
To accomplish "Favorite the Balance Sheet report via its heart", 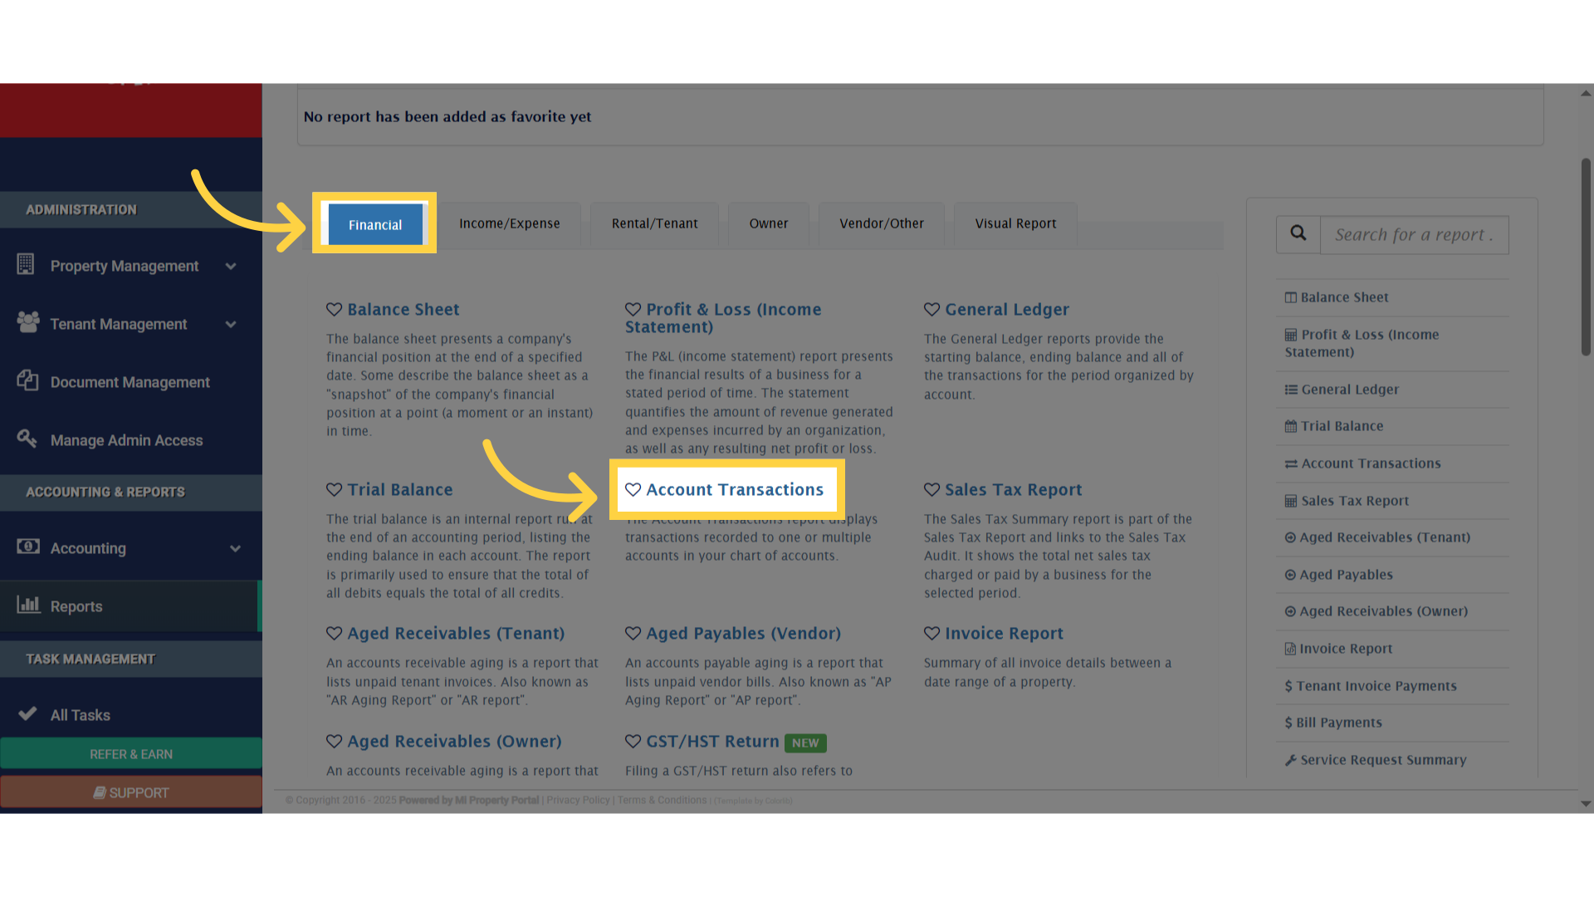I will pyautogui.click(x=335, y=308).
